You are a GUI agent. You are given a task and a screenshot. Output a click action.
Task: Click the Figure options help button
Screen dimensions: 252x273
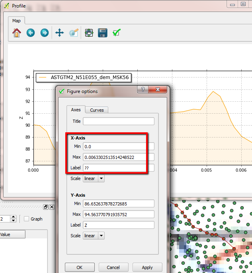tap(143, 90)
